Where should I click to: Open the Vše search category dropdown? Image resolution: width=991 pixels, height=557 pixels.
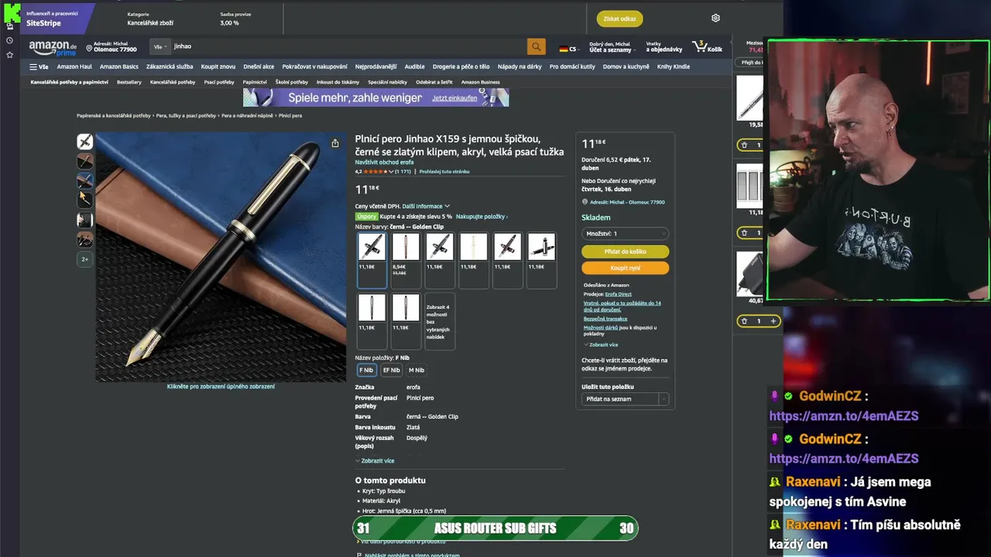(159, 47)
